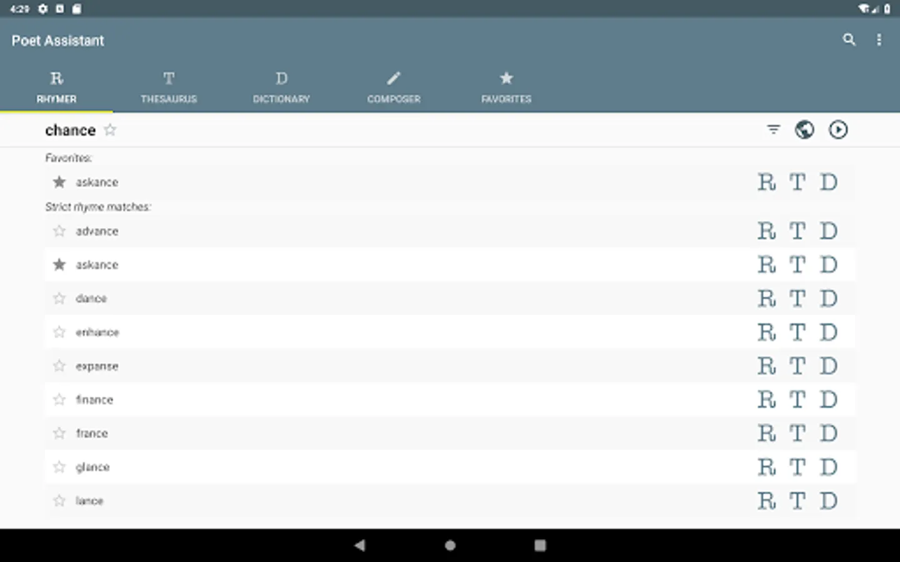Find rhymes for france (R icon)
The width and height of the screenshot is (900, 562).
tap(767, 433)
